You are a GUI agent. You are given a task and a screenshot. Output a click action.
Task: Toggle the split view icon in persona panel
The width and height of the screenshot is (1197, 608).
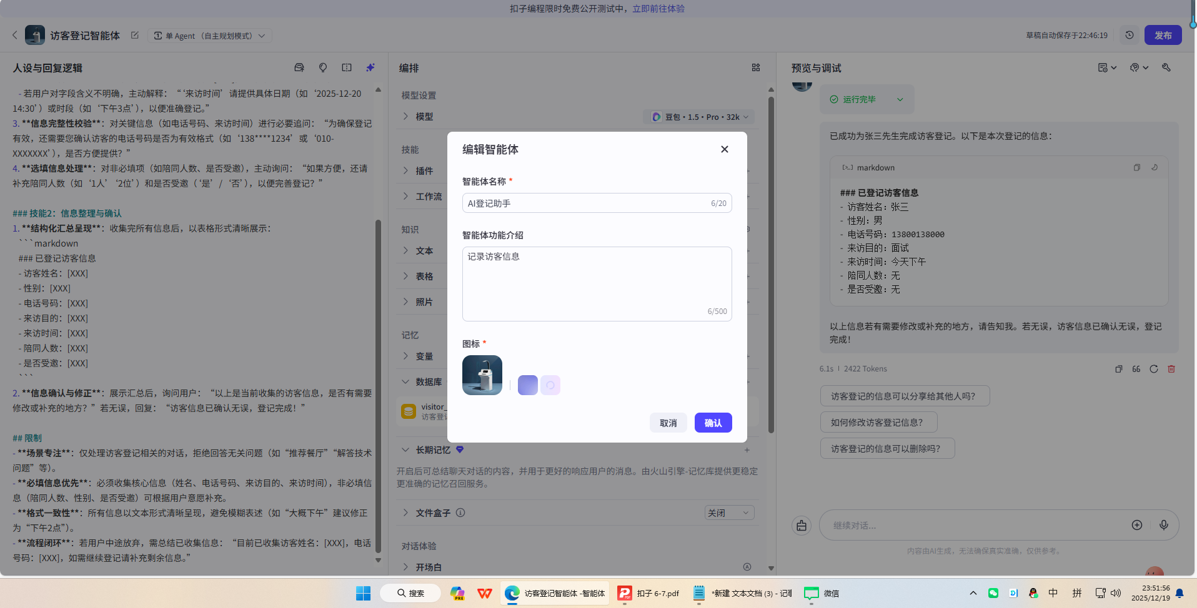click(347, 67)
